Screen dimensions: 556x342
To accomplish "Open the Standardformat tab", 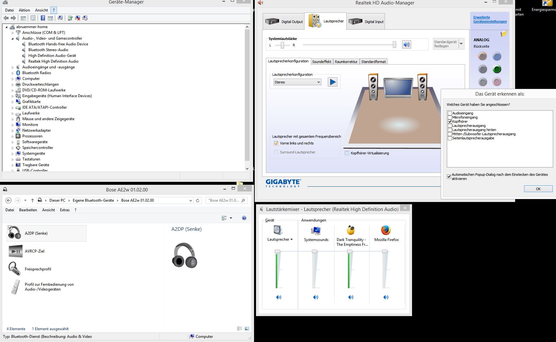I will pyautogui.click(x=373, y=62).
